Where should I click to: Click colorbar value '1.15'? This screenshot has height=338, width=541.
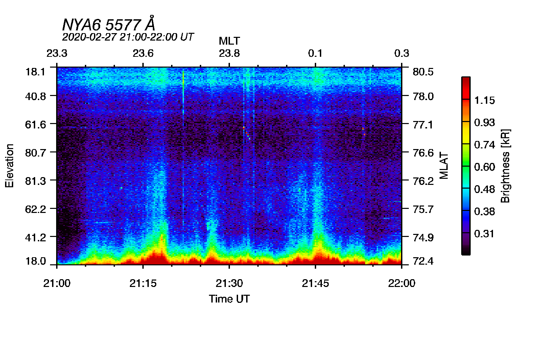(485, 100)
